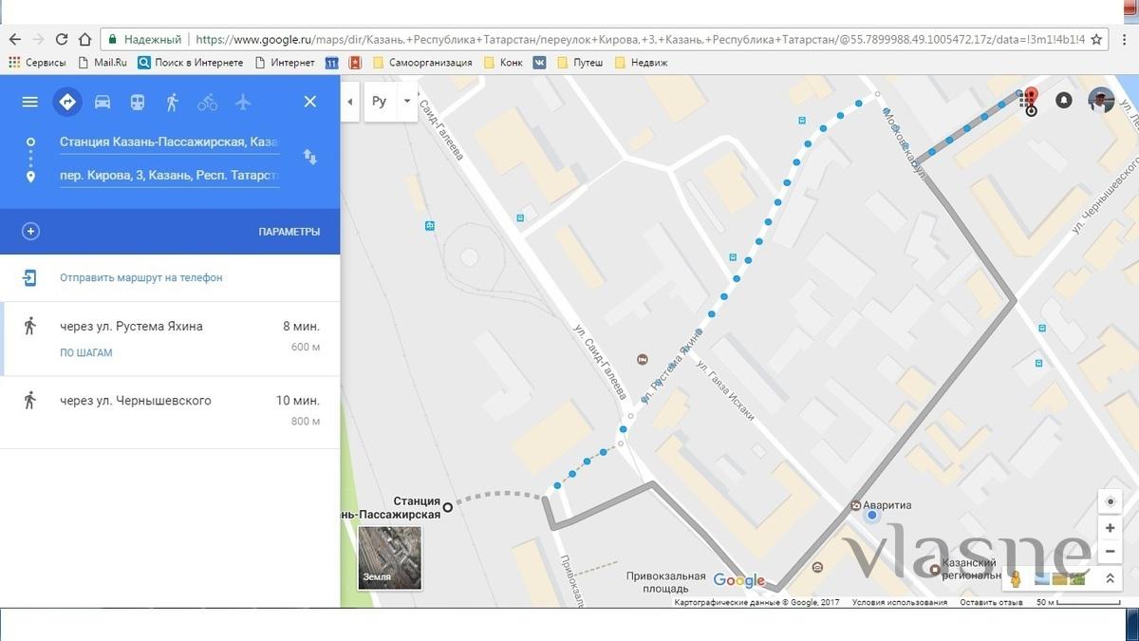Click Отправить маршрут на телефон link
This screenshot has width=1139, height=641.
click(x=140, y=278)
